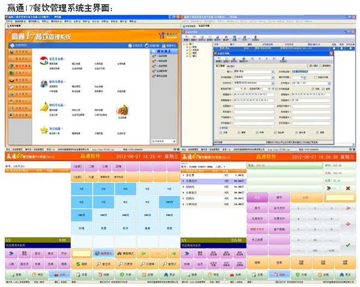Screen dimensions: 360x287
Task: Click the function search field in right panel
Action: (x=161, y=142)
